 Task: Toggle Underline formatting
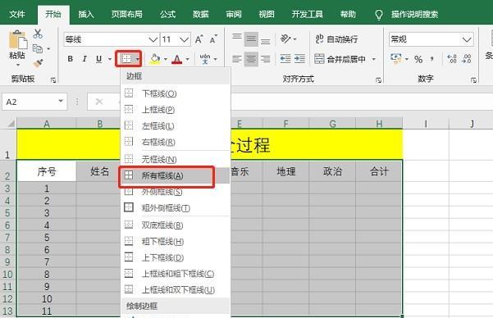click(98, 59)
